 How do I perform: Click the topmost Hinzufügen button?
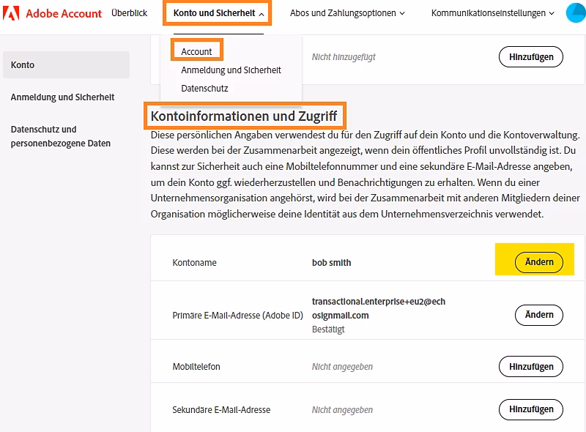coord(530,56)
